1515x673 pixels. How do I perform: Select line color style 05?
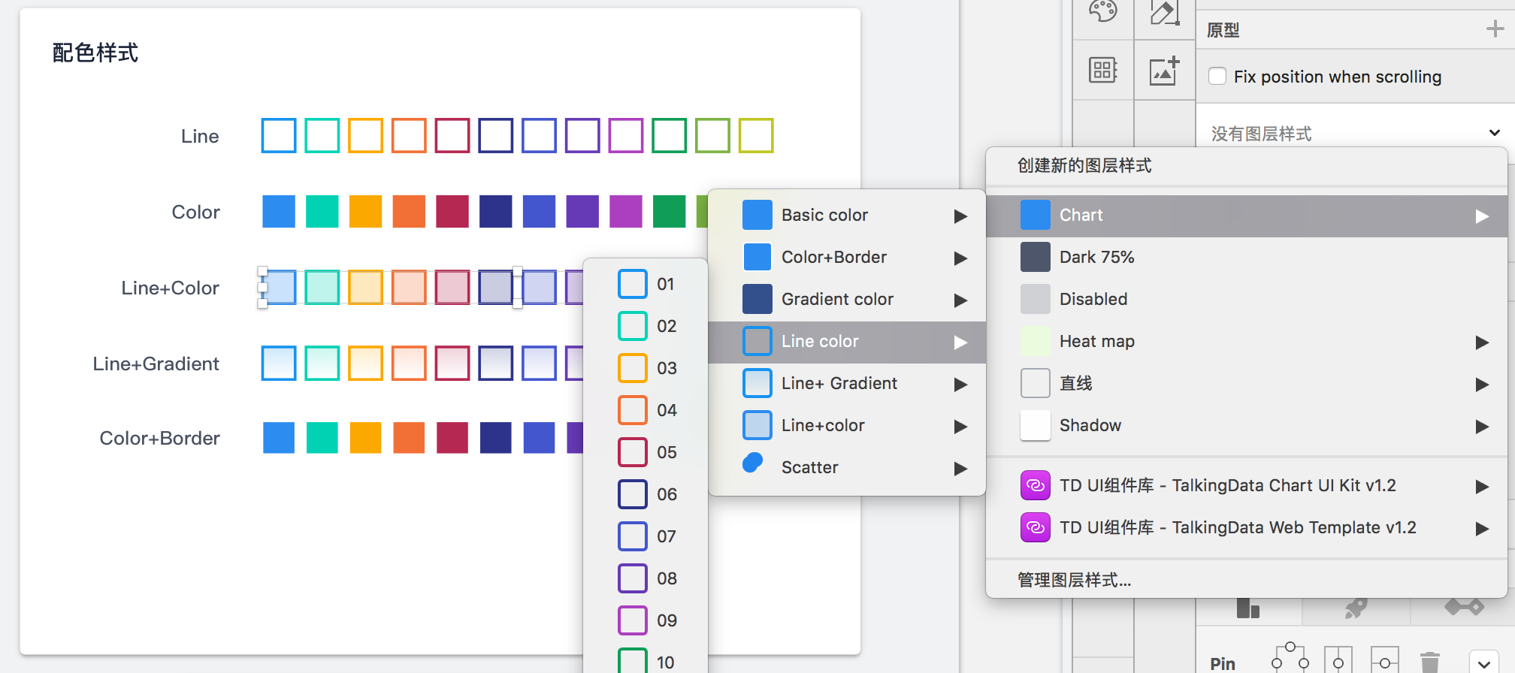646,453
